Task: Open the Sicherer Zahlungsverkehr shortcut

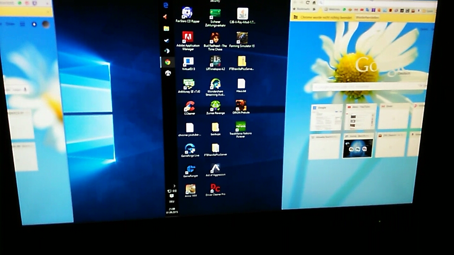Action: [x=215, y=18]
